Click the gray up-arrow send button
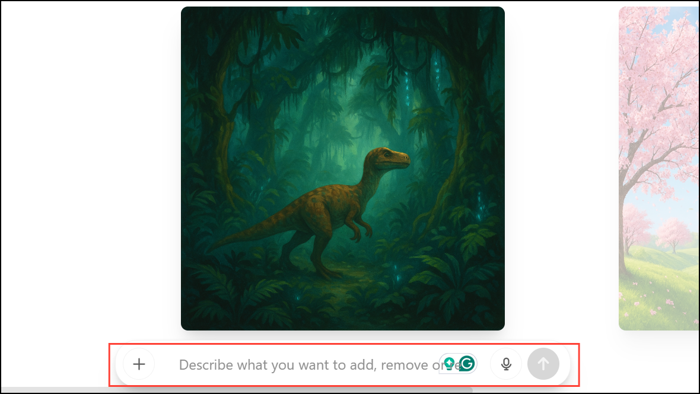 tap(543, 364)
